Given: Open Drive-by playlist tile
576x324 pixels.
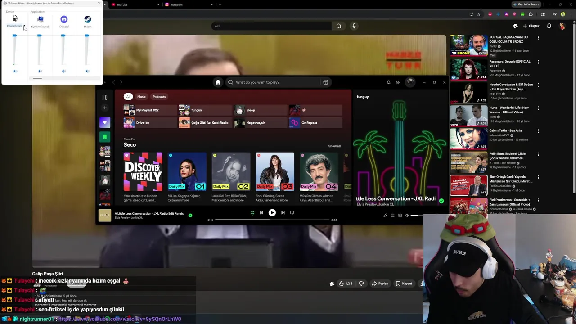Looking at the screenshot, I should click(150, 123).
